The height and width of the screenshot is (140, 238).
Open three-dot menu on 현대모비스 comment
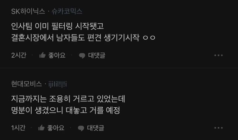tap(218, 128)
